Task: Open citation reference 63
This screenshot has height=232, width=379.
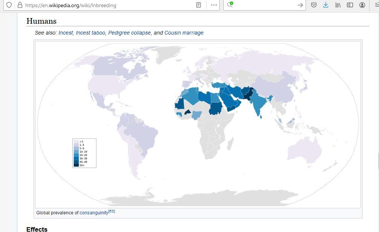Action: coord(112,211)
